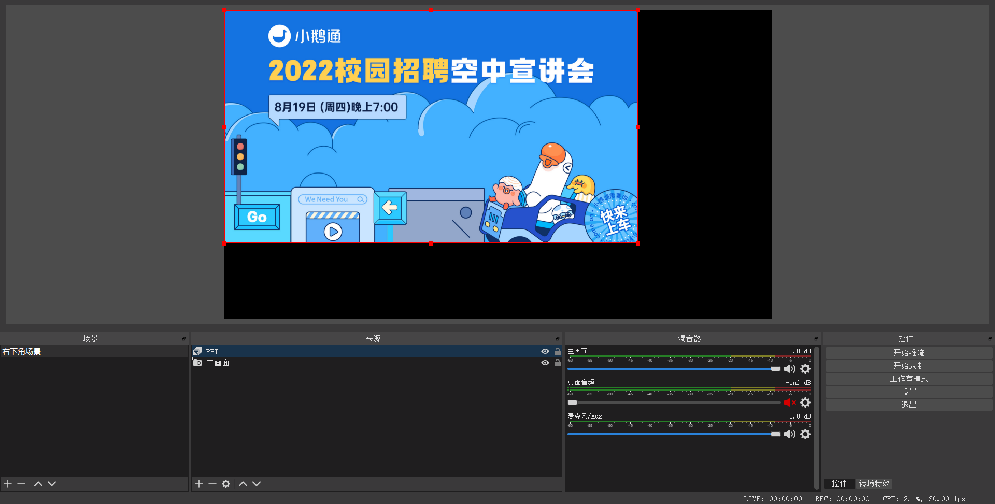The height and width of the screenshot is (504, 995).
Task: Toggle visibility of the 主画面 source
Action: point(545,363)
